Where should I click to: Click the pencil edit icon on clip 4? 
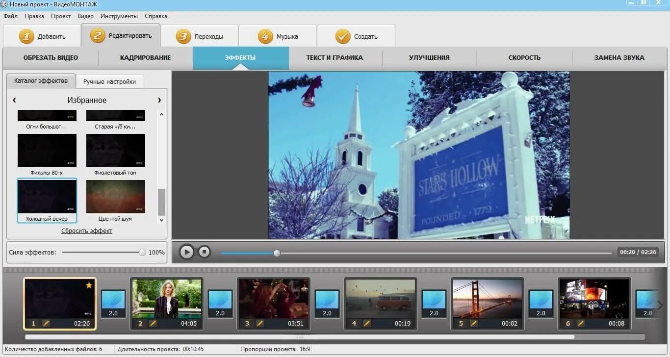pyautogui.click(x=367, y=323)
